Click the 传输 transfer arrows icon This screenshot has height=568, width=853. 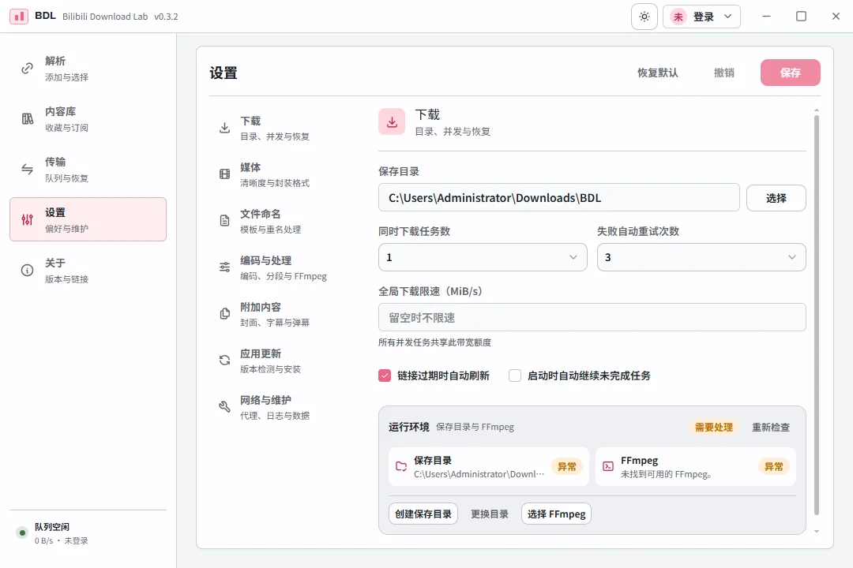[27, 169]
